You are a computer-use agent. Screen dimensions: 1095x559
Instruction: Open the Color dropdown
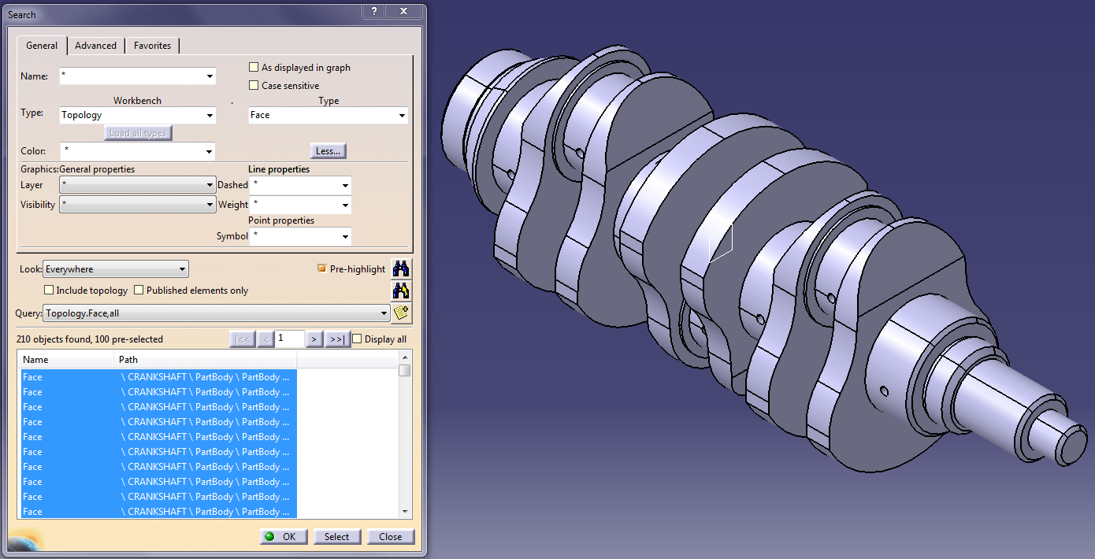pos(210,151)
